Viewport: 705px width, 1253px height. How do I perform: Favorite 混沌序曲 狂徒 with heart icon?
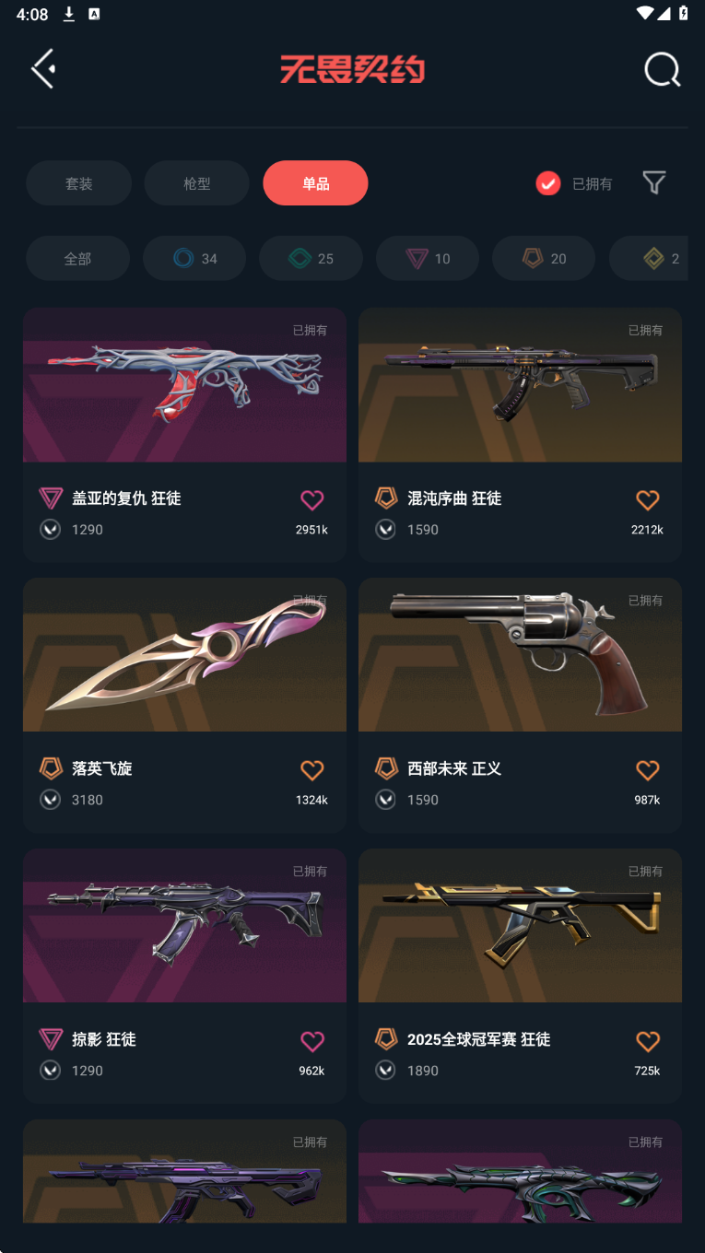pos(648,500)
